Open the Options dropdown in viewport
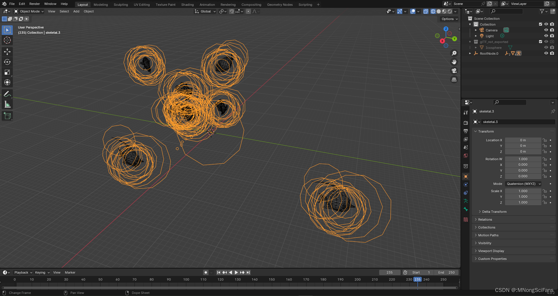 (x=449, y=19)
